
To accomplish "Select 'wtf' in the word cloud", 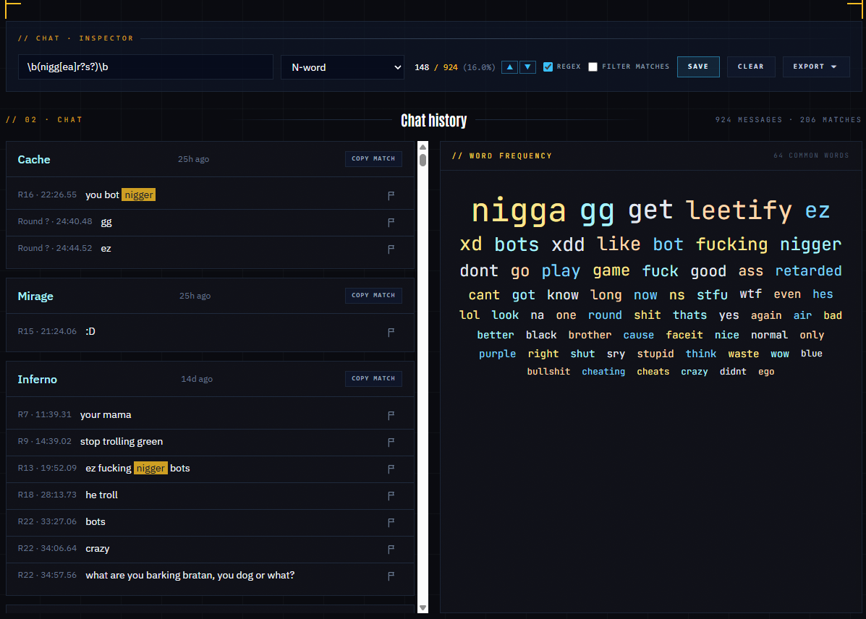I will (x=750, y=294).
